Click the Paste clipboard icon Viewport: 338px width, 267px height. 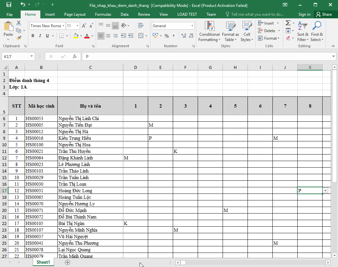coord(9,26)
